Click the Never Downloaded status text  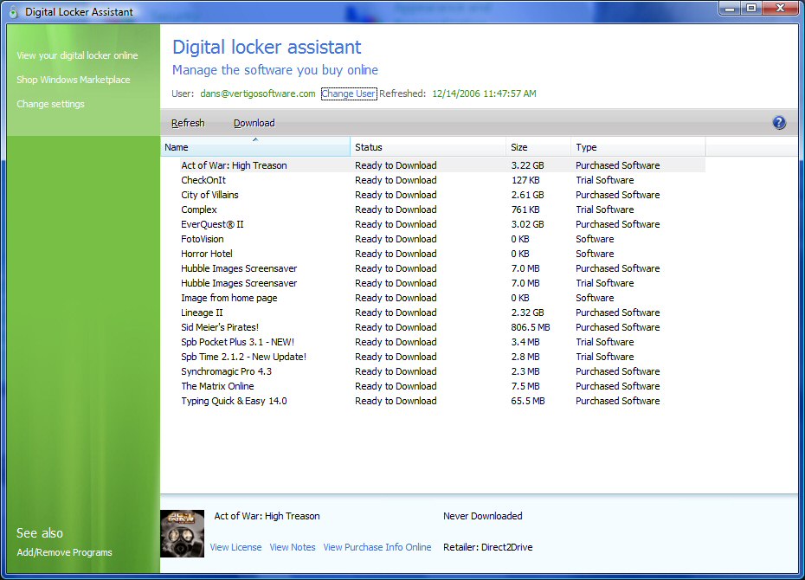[483, 516]
